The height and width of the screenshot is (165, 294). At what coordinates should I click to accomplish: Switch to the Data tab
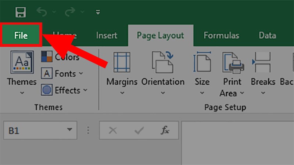pos(267,36)
